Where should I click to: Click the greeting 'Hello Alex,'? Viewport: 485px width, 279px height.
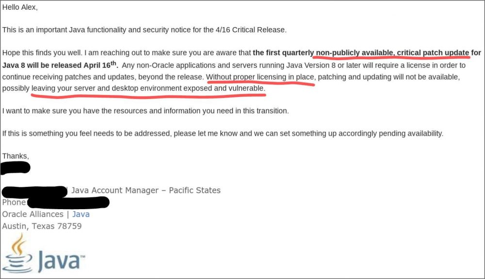[20, 7]
